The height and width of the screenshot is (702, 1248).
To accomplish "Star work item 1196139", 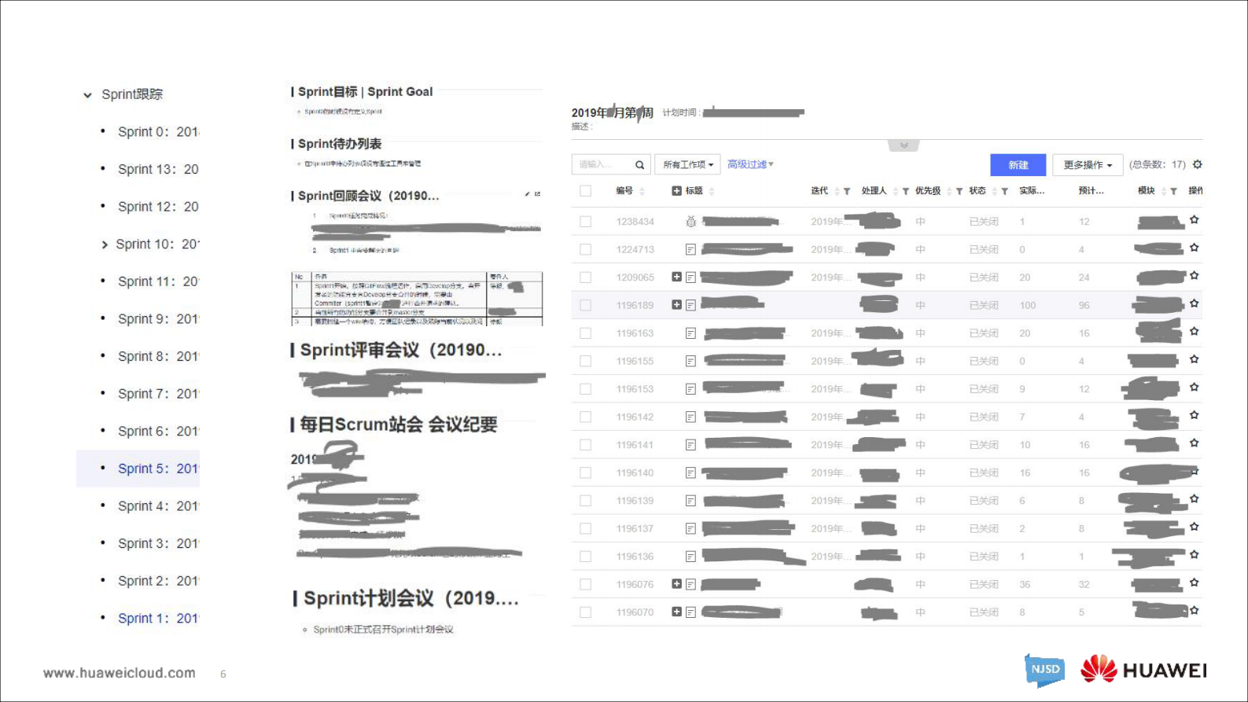I will coord(1194,499).
